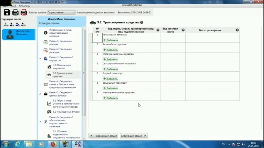This screenshot has width=264, height=148.
Task: Click the black printer icon
Action: pyautogui.click(x=15, y=12)
